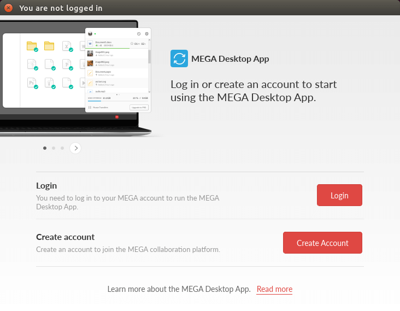Screen dimensions: 400x311
Task: Close the 'You are not logged in' window
Action: click(8, 8)
